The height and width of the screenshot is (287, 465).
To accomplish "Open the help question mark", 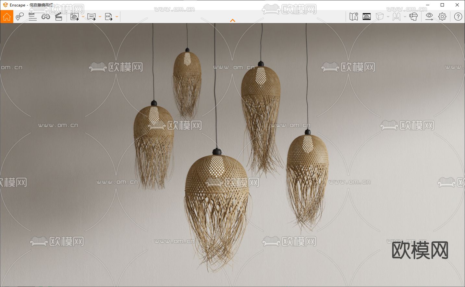I will (458, 17).
